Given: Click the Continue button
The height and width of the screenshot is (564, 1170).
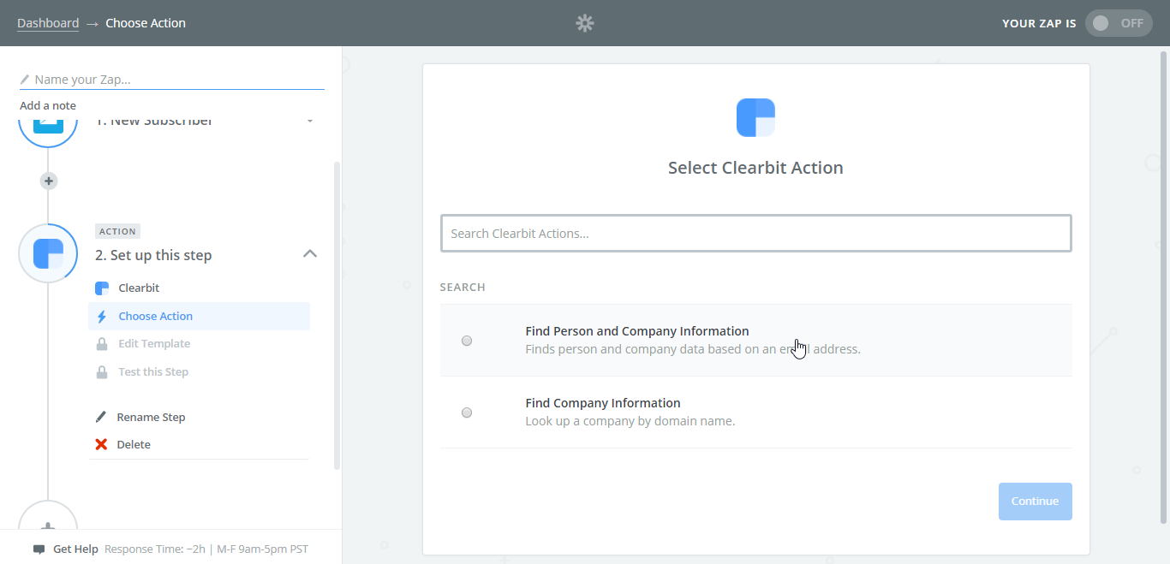Looking at the screenshot, I should click(x=1035, y=502).
